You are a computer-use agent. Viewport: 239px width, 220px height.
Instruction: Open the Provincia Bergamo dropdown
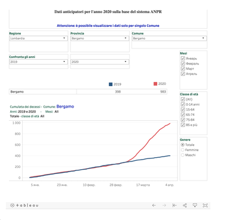click(100, 38)
